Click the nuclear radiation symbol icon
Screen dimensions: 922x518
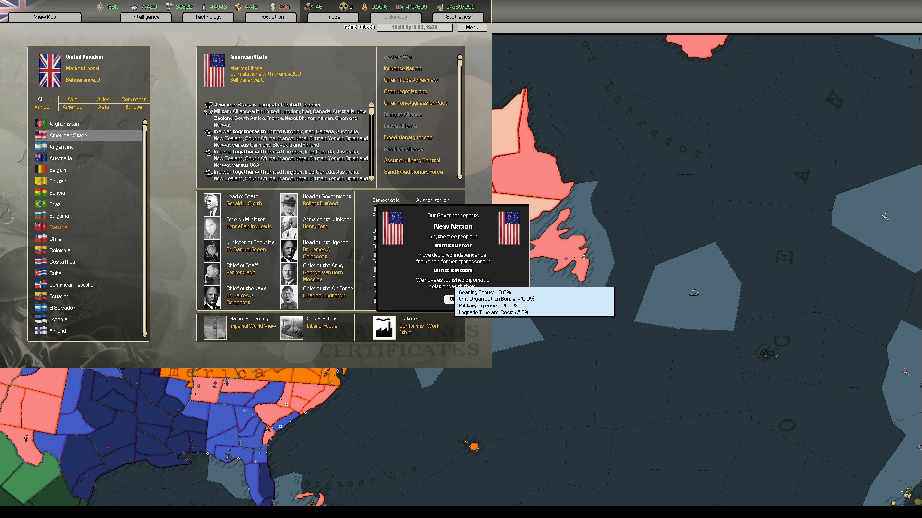[343, 7]
